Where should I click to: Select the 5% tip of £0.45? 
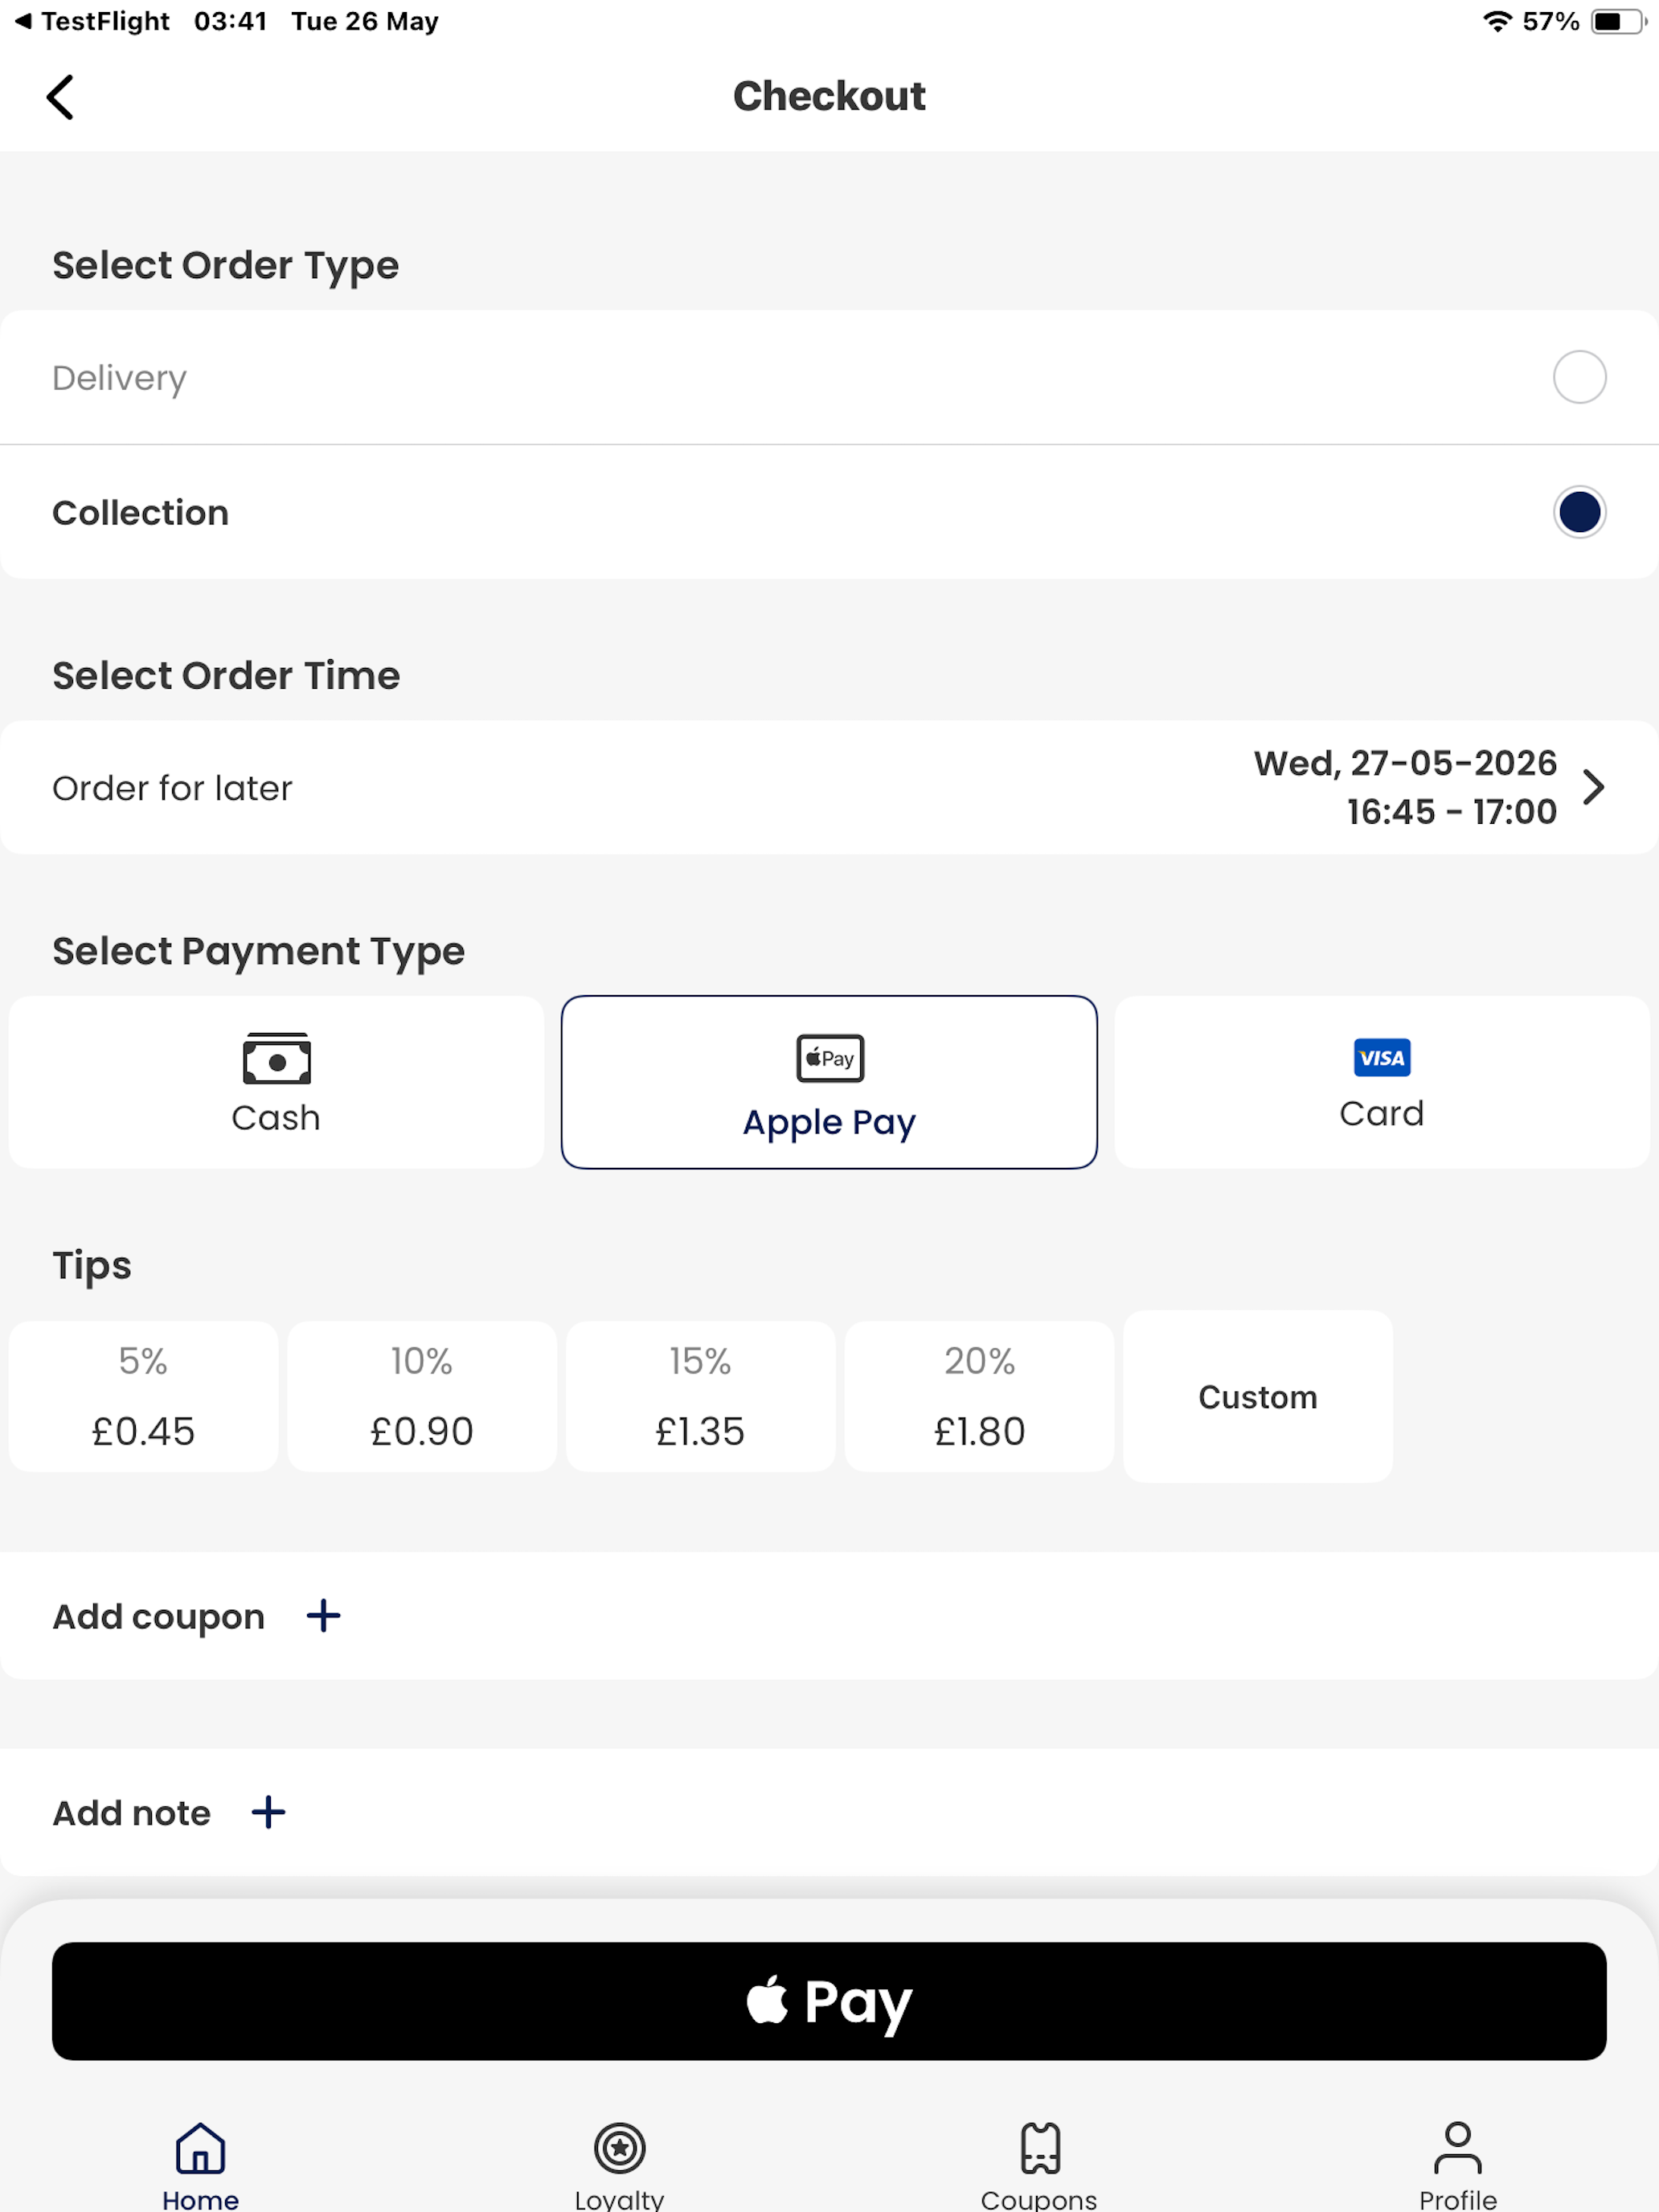point(143,1396)
